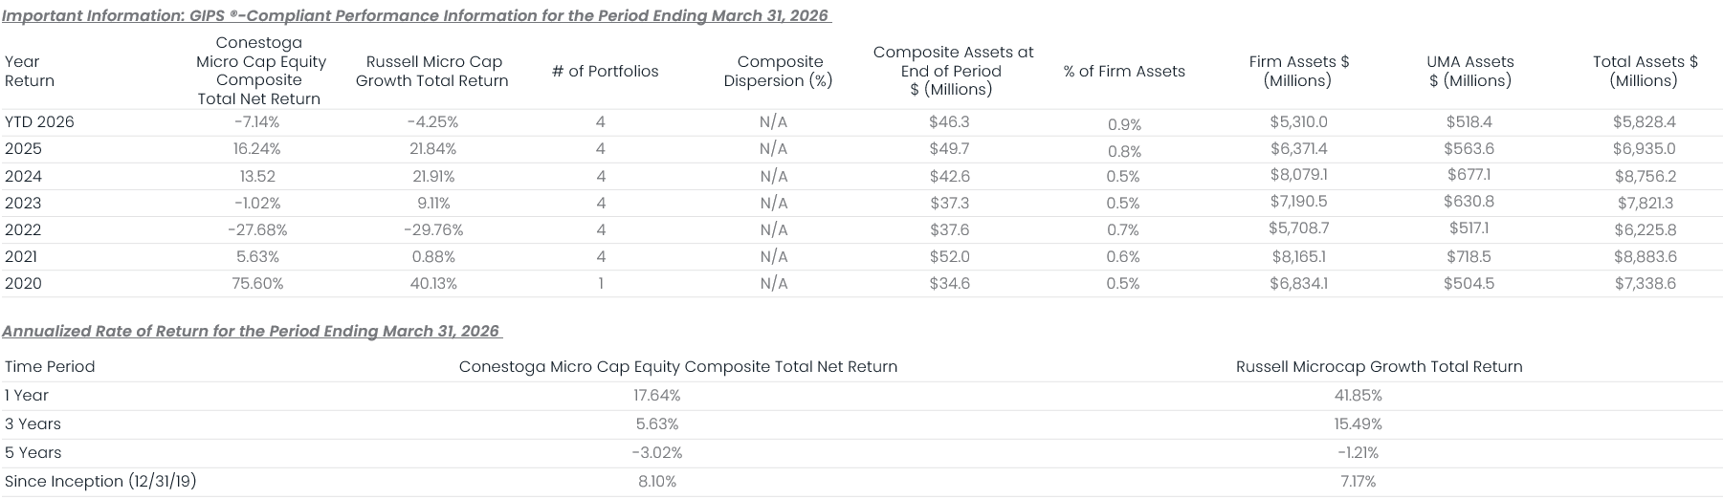Image resolution: width=1723 pixels, height=499 pixels.
Task: Click the 'Composite Dispersion (%)' column header
Action: click(x=778, y=71)
